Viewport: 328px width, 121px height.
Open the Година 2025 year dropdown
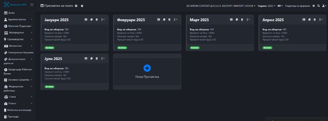266,6
